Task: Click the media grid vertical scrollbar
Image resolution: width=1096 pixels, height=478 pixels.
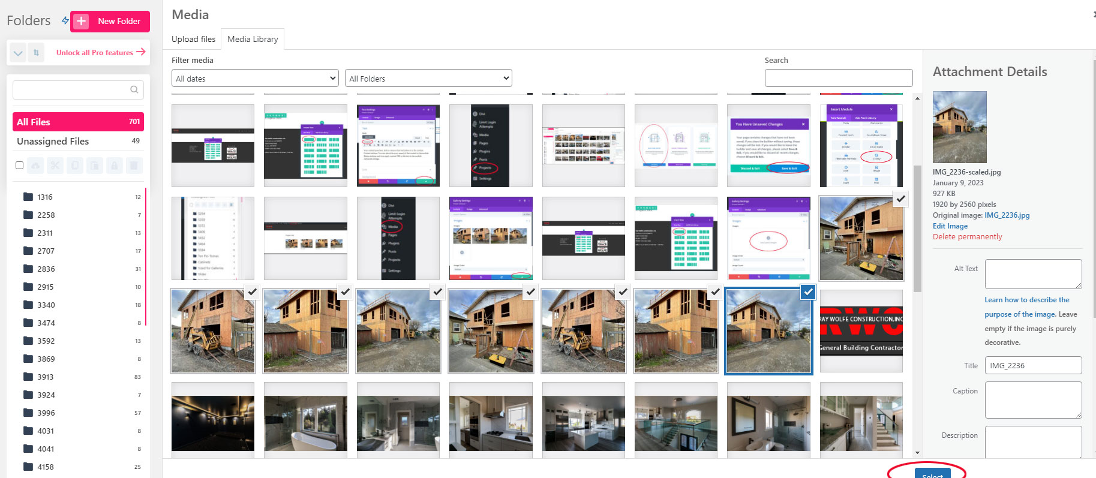Action: (x=917, y=228)
